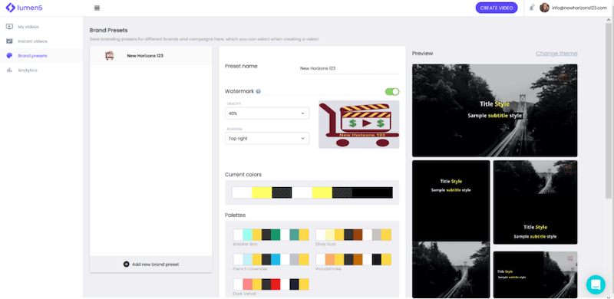This screenshot has height=299, width=614.
Task: Select the first white current color swatch
Action: [x=242, y=192]
